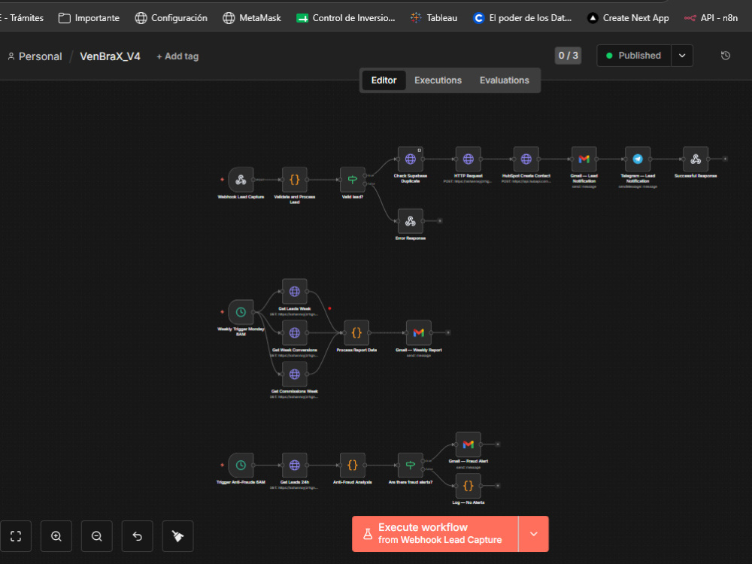Viewport: 752px width, 564px height.
Task: Open the Trámites bookmark
Action: [x=22, y=18]
